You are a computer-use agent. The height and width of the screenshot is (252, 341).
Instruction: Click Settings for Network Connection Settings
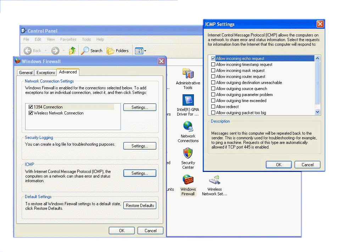point(140,107)
